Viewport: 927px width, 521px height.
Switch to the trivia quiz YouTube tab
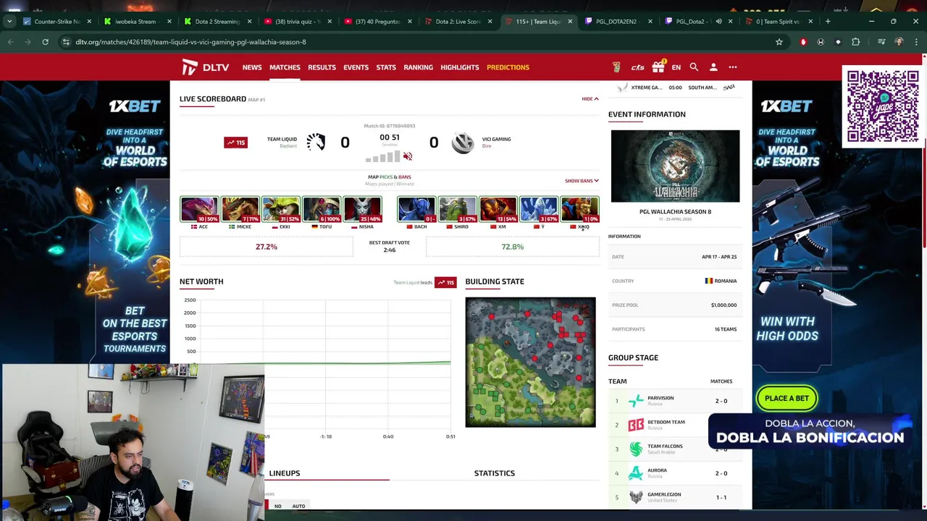[297, 21]
